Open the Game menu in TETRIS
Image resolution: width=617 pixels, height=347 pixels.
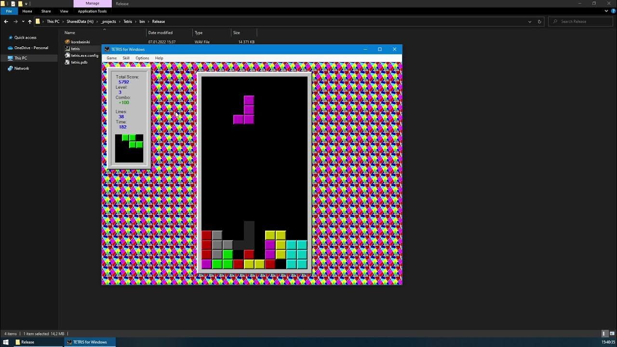pyautogui.click(x=111, y=58)
